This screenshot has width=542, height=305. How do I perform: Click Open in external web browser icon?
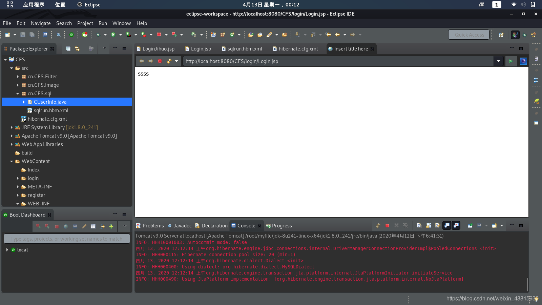(523, 61)
